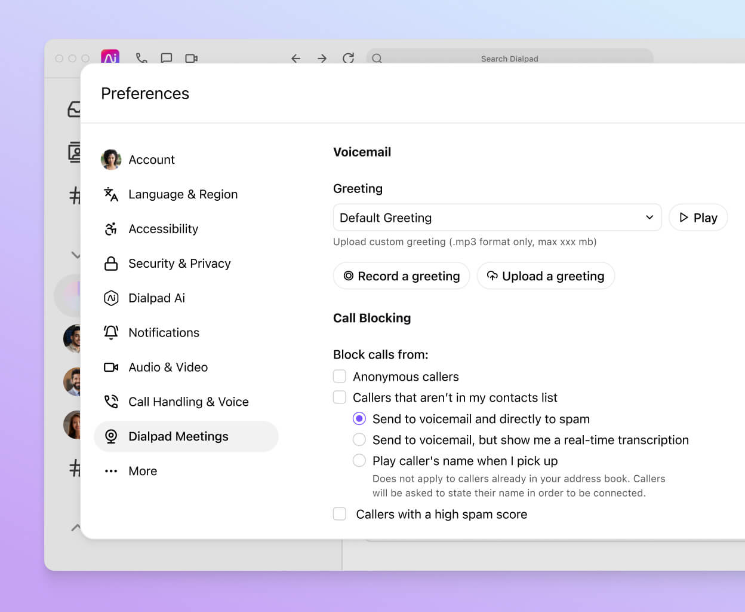Click the Security & Privacy lock icon
Image resolution: width=745 pixels, height=612 pixels.
tap(111, 263)
